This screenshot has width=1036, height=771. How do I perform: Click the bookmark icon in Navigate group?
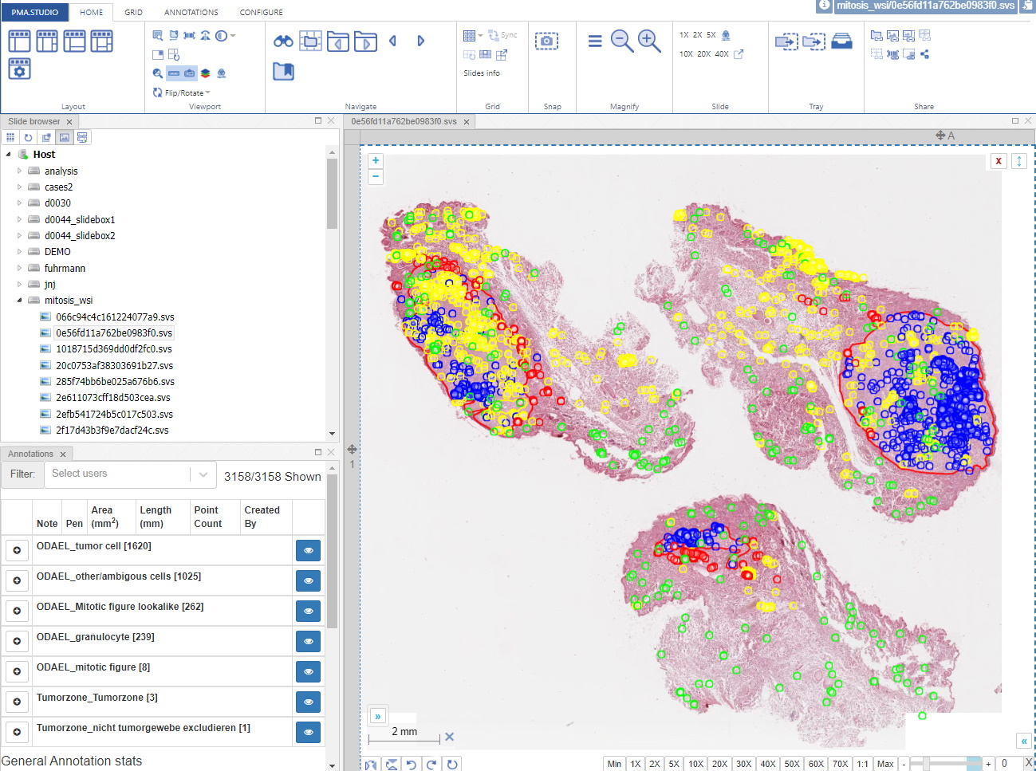point(283,72)
